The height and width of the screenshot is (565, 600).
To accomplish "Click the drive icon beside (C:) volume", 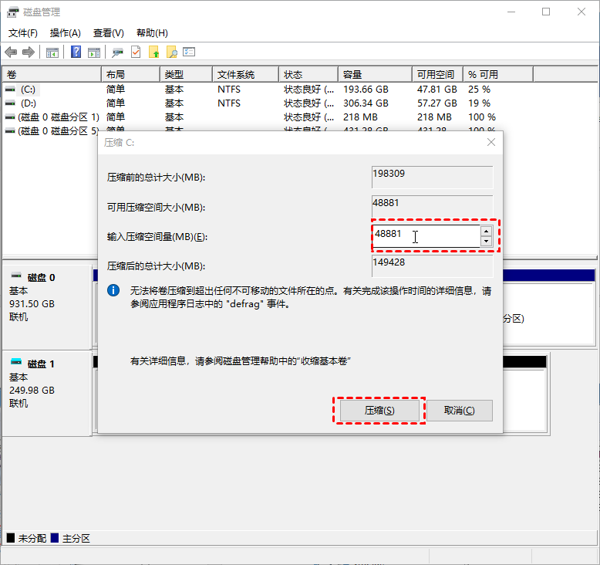I will [x=10, y=90].
